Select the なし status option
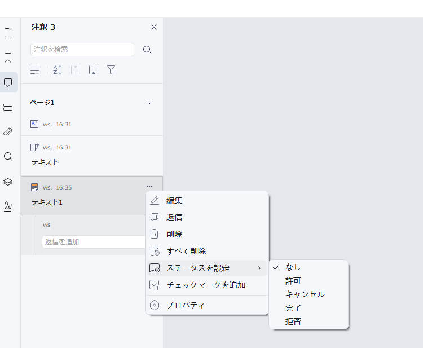 coord(309,267)
